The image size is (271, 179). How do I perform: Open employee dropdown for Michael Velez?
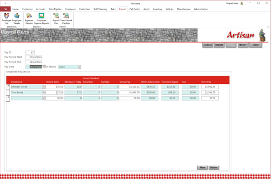[x=44, y=87]
